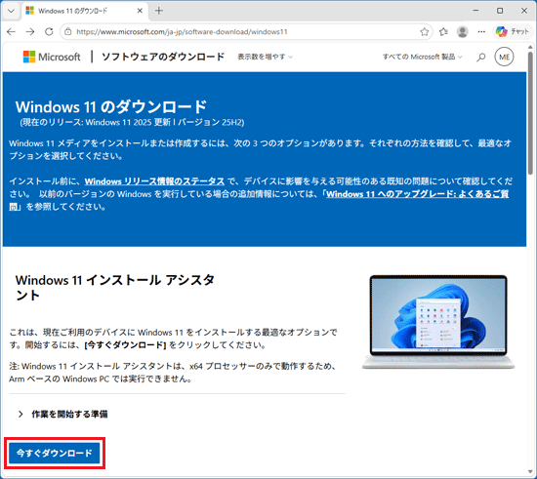
Task: Click the Microsoft logo
Action: (52, 57)
